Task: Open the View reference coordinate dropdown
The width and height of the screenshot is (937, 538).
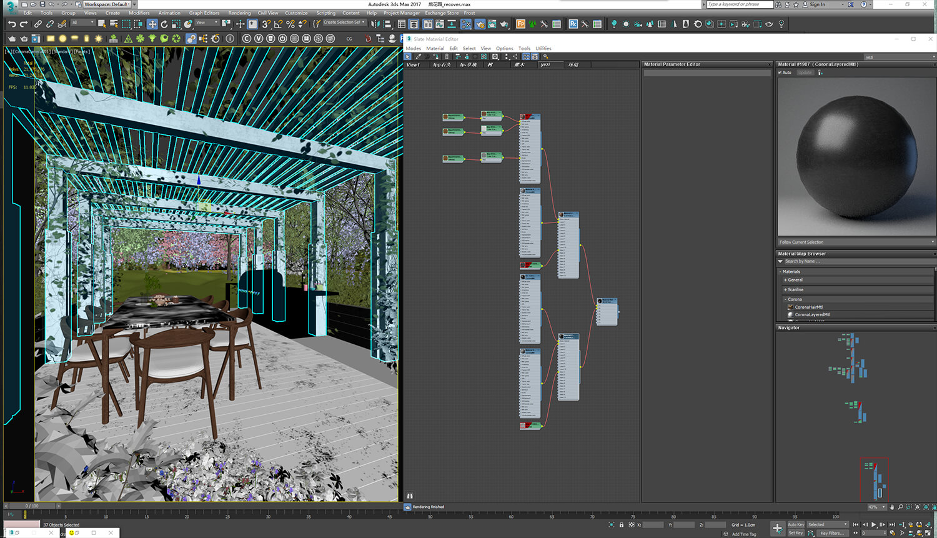Action: [x=207, y=22]
